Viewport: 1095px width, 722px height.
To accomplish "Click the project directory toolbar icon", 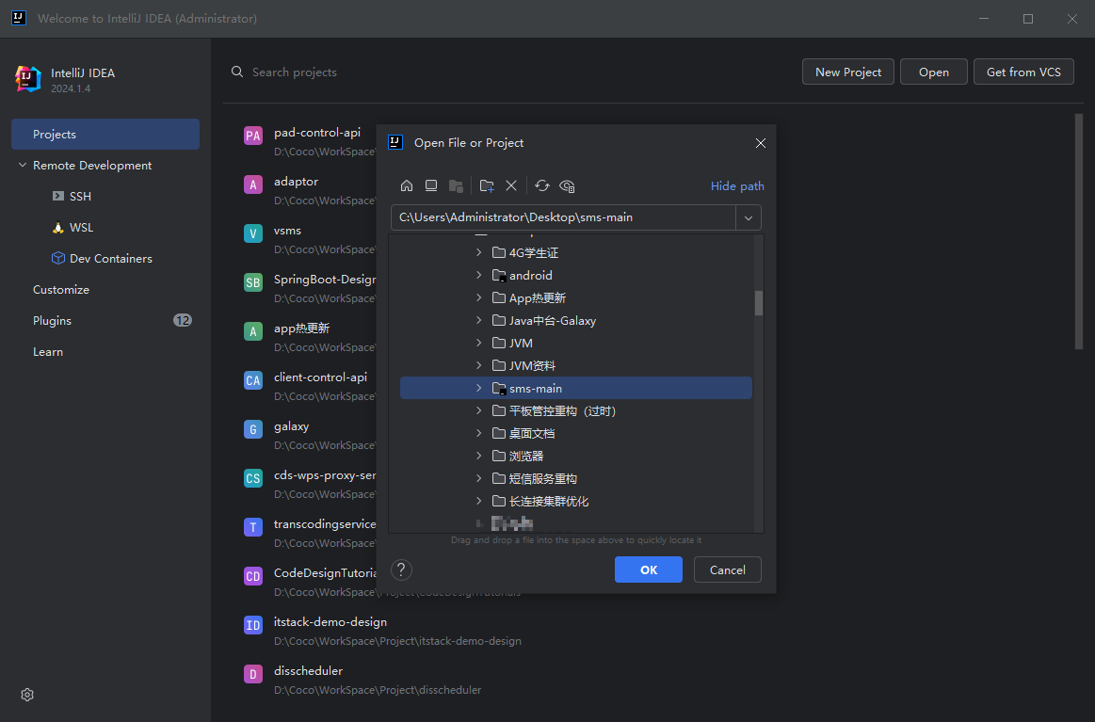I will (456, 185).
